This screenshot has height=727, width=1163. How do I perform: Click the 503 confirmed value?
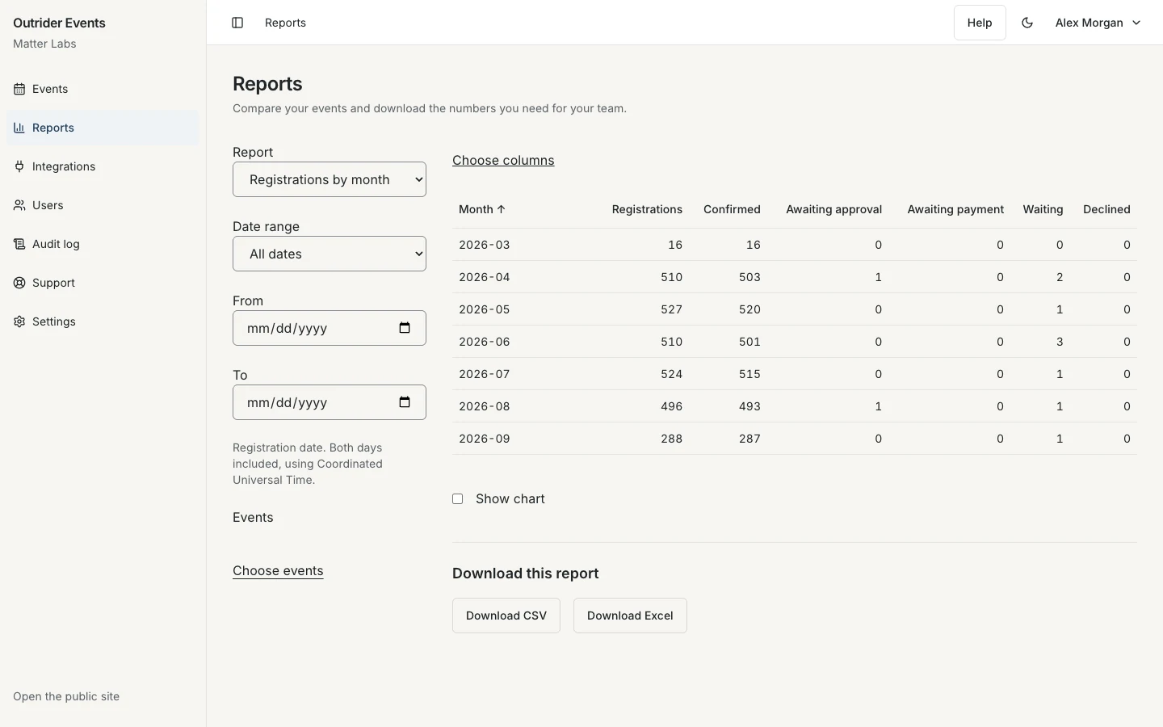[749, 277]
